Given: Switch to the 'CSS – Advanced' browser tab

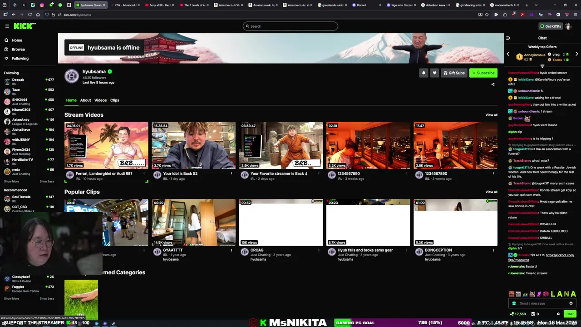Looking at the screenshot, I should tap(126, 5).
